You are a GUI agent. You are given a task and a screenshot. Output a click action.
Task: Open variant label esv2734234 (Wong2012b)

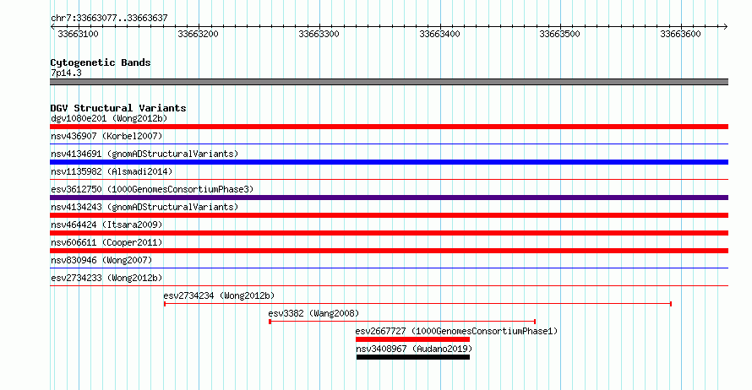point(219,295)
